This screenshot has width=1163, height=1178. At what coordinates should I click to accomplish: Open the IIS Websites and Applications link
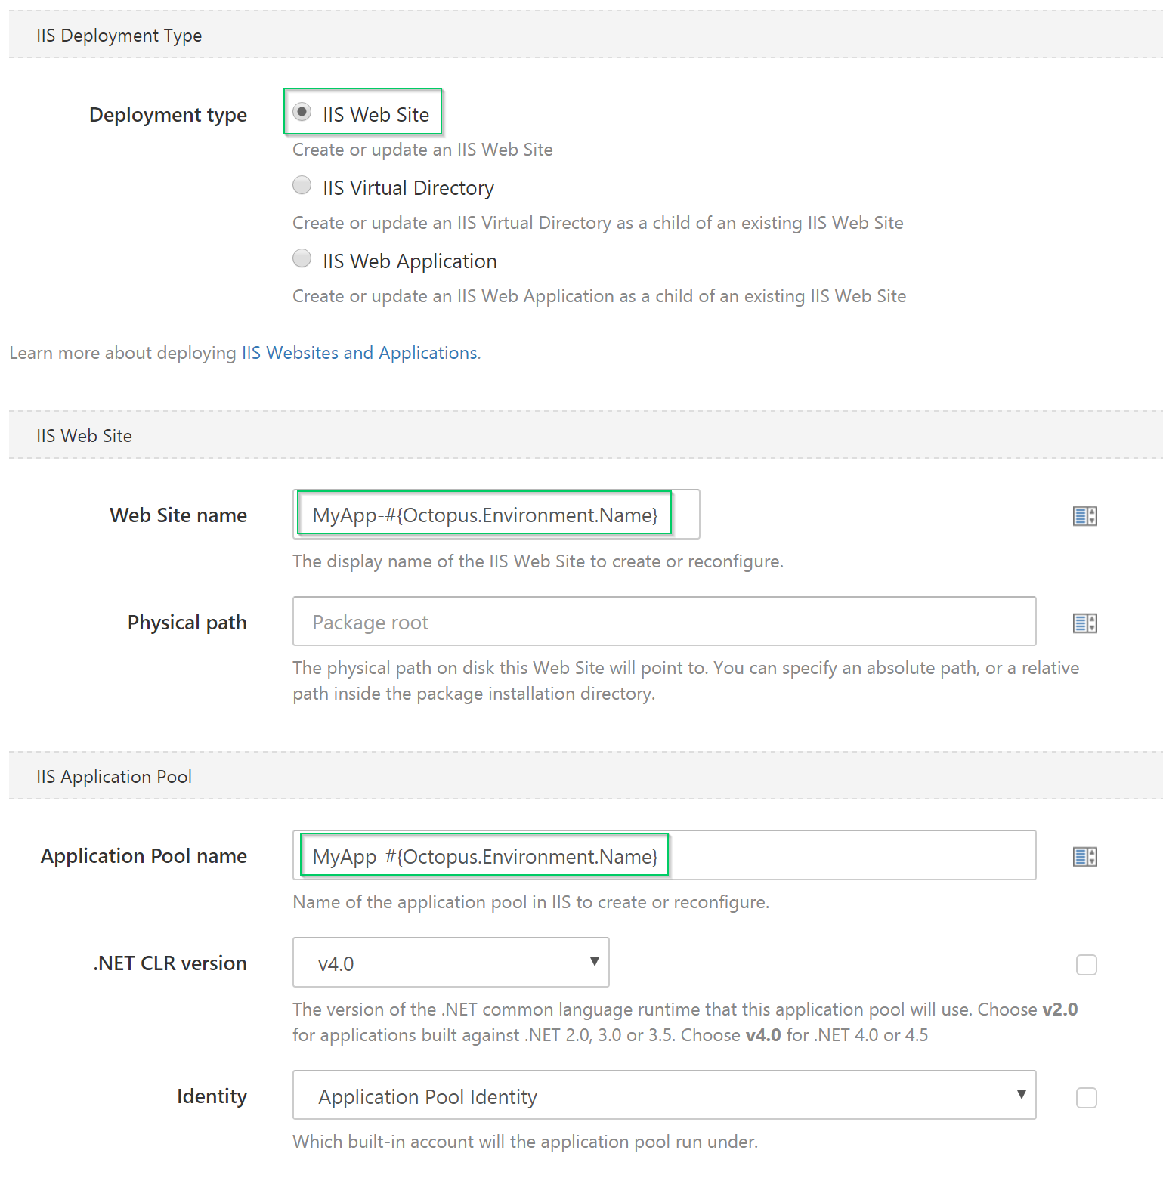pyautogui.click(x=359, y=353)
